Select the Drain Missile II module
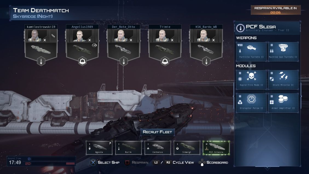The image size is (309, 174). 283,80
